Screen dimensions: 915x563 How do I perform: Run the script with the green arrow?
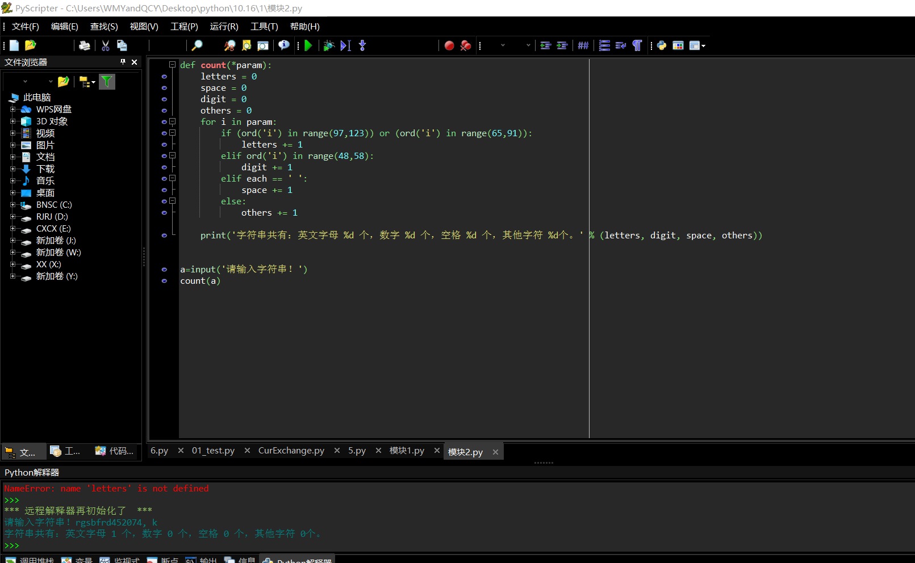tap(308, 45)
